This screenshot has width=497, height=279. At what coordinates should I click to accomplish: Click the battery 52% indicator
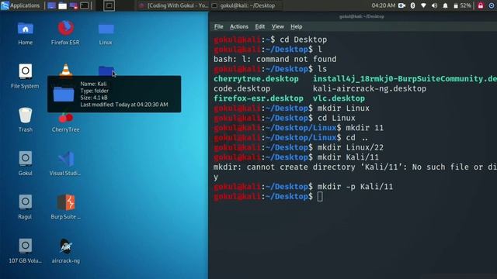tap(462, 5)
